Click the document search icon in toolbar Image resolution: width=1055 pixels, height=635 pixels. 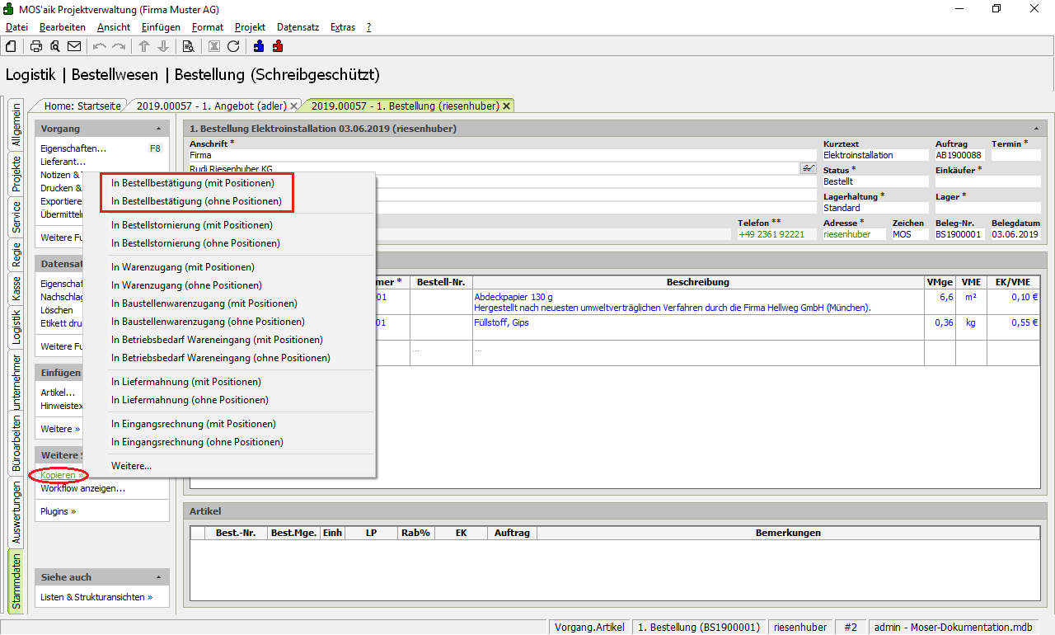(x=188, y=46)
